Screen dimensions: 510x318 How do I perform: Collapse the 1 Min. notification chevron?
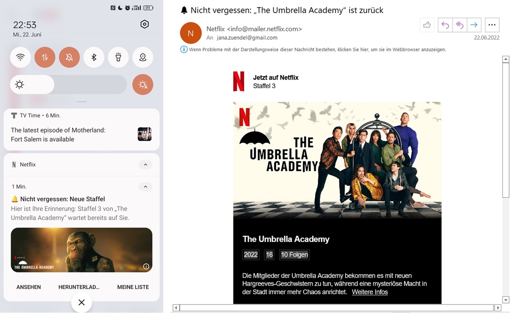(x=145, y=187)
